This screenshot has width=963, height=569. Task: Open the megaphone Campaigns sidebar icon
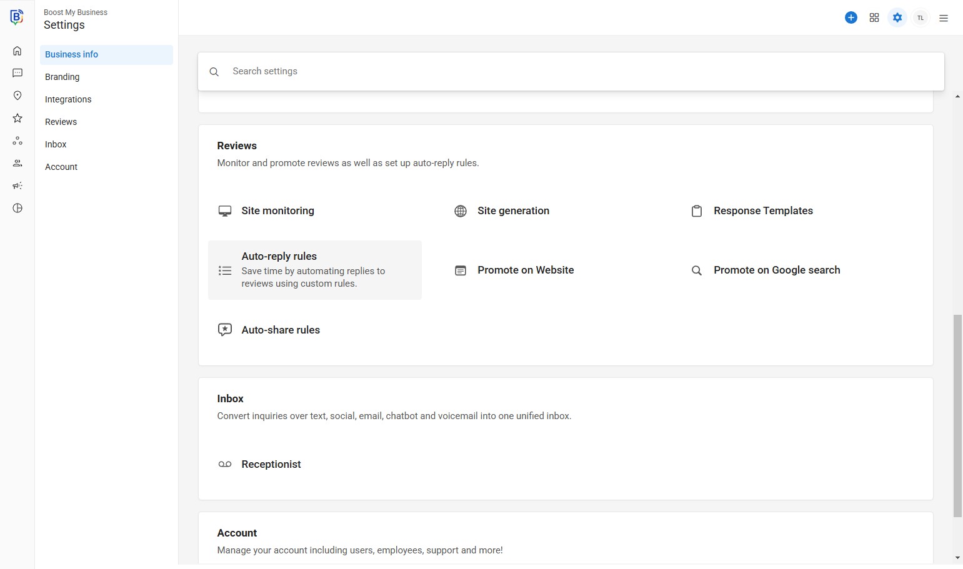click(x=17, y=186)
